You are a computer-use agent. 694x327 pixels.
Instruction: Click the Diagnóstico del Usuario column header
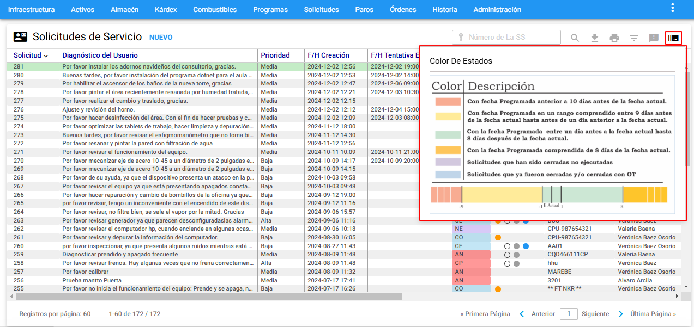(x=100, y=55)
